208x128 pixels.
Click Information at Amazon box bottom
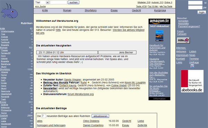pos(159,99)
